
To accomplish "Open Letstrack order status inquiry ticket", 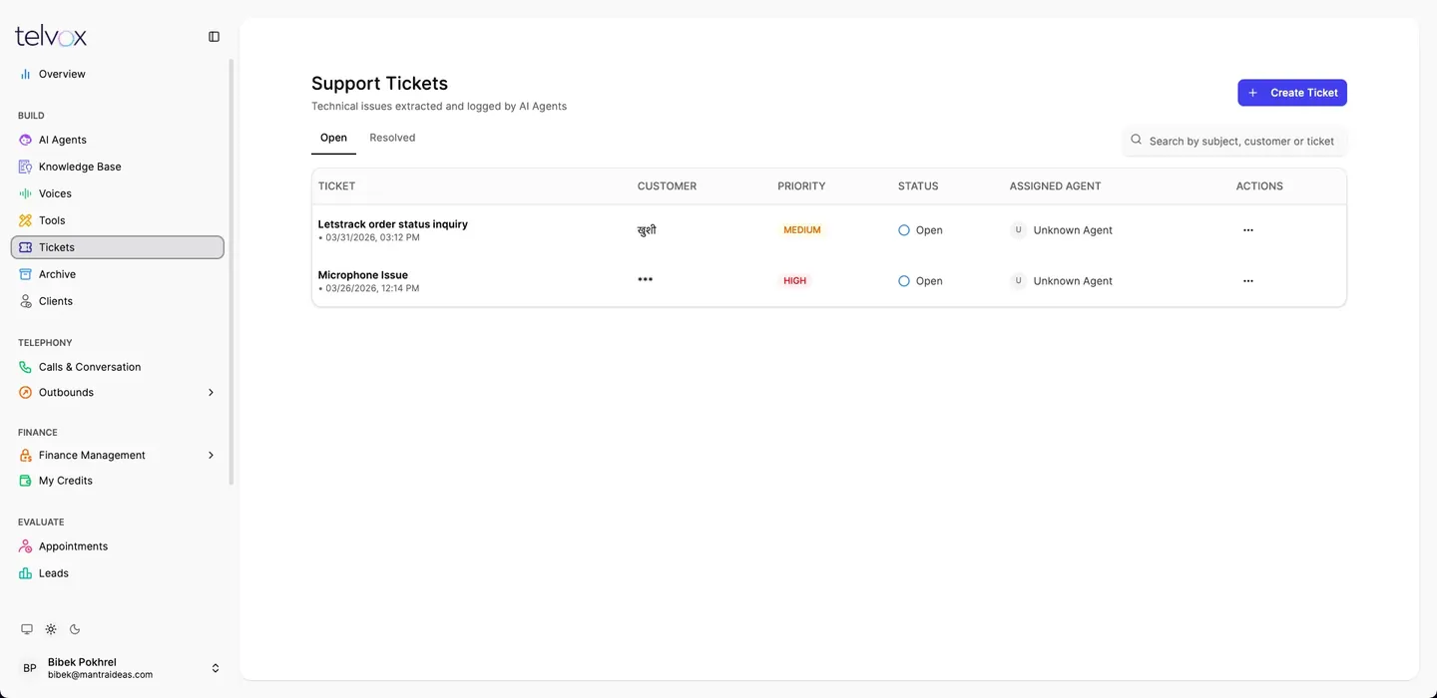I will 393,224.
